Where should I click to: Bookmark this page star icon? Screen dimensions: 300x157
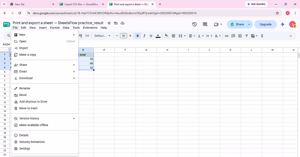(277, 13)
